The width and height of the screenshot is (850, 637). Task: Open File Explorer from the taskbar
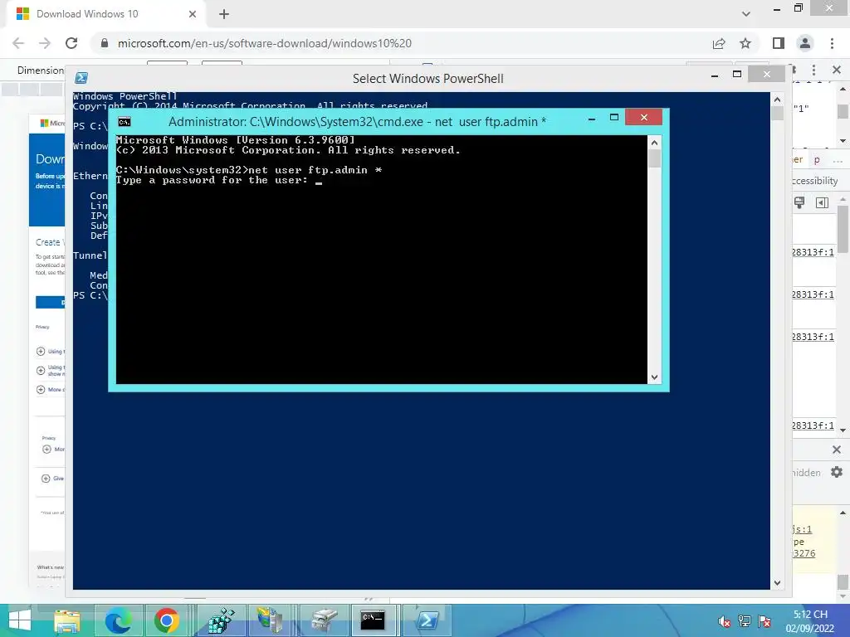click(x=66, y=620)
